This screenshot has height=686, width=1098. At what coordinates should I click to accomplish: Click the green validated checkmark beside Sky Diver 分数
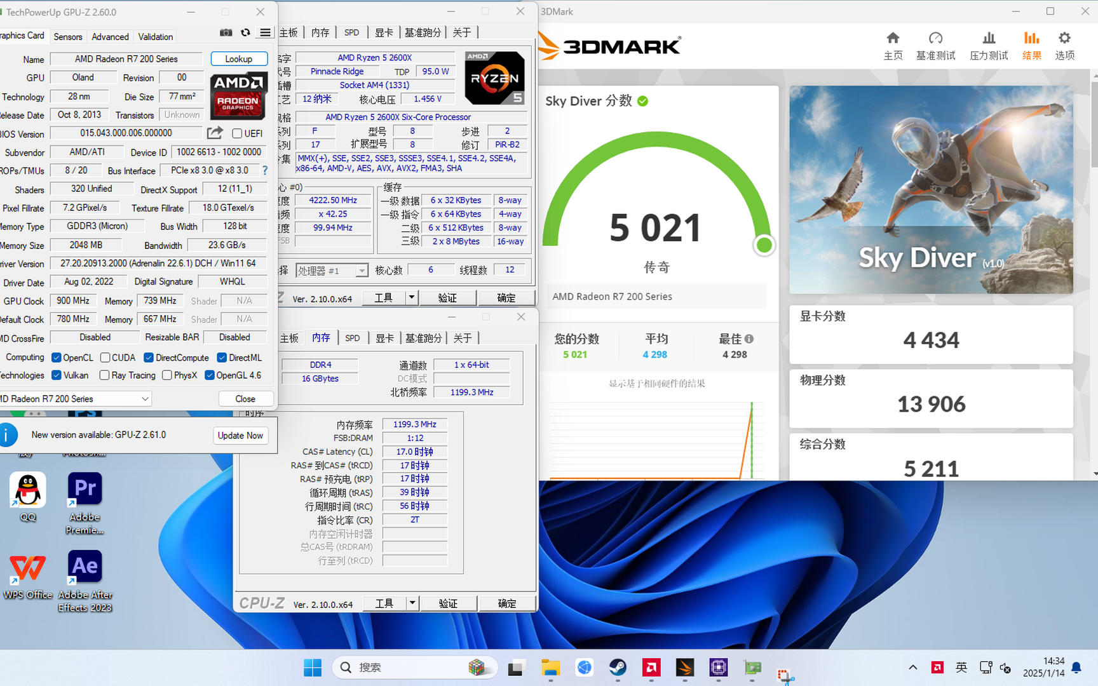point(642,101)
